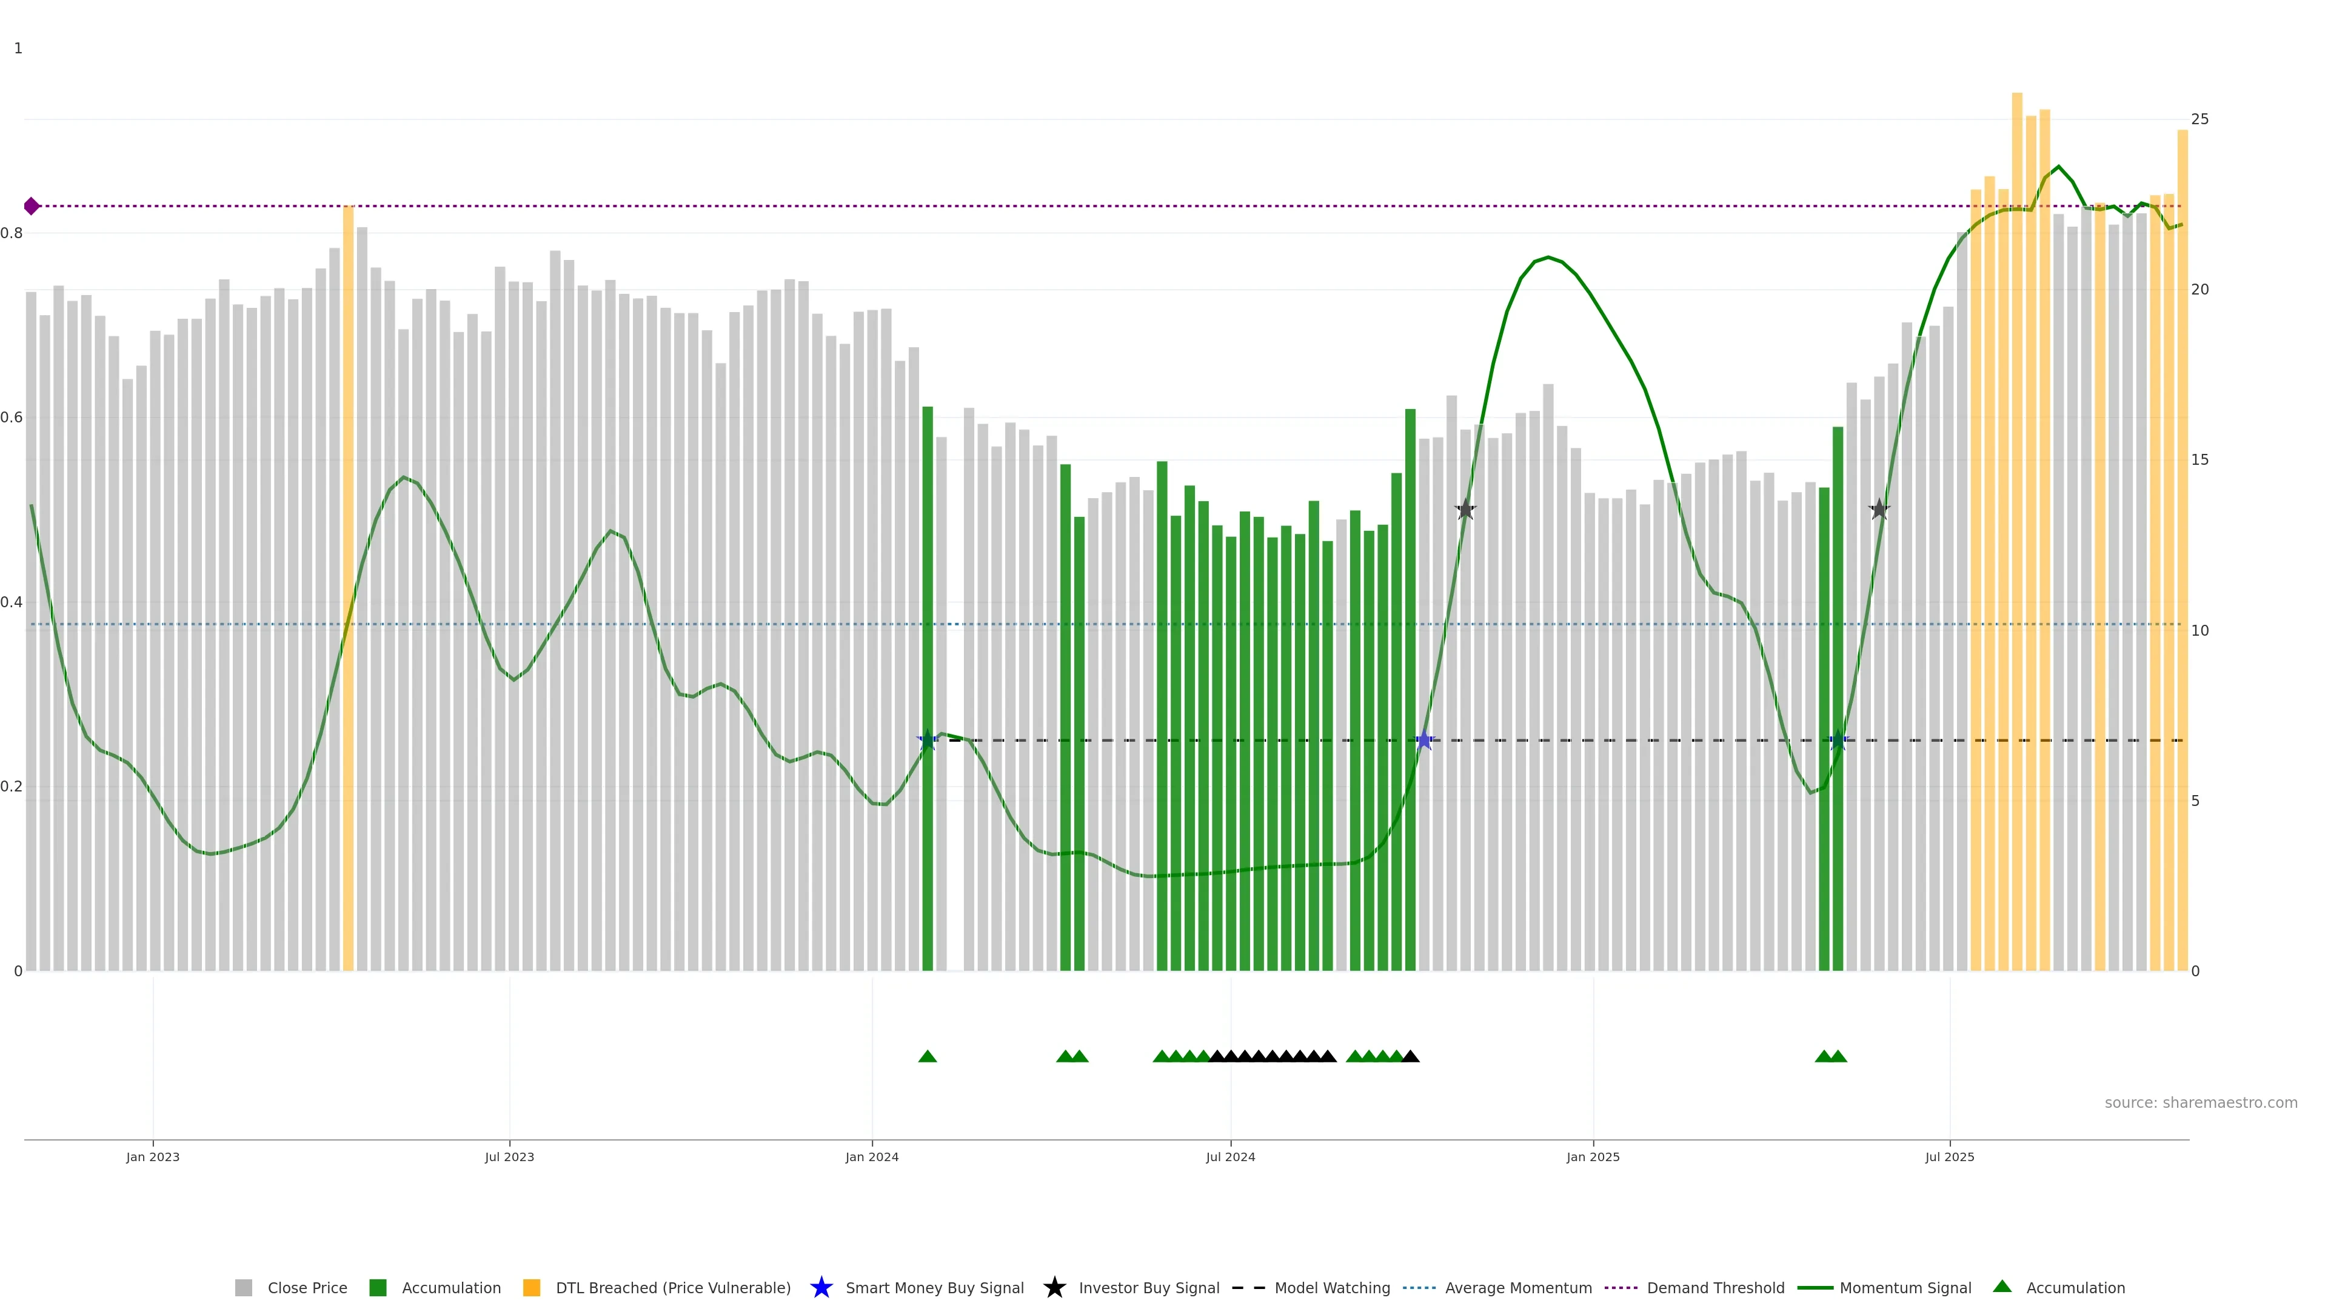This screenshot has width=2328, height=1309.
Task: Click the Jul 2024 axis label
Action: 1230,1156
